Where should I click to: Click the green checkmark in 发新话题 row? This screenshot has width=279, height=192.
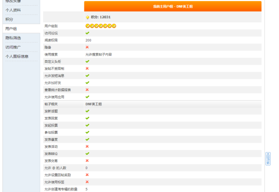coord(87,111)
